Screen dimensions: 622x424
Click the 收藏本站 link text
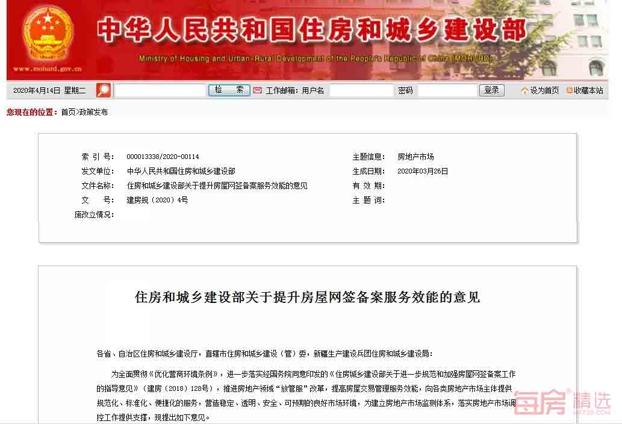pos(588,90)
